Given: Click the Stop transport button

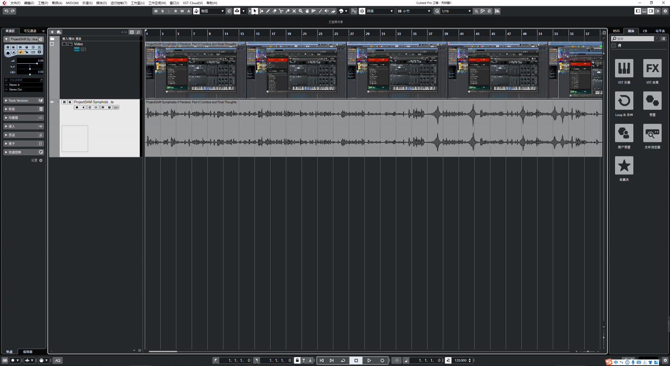Looking at the screenshot, I should 356,360.
